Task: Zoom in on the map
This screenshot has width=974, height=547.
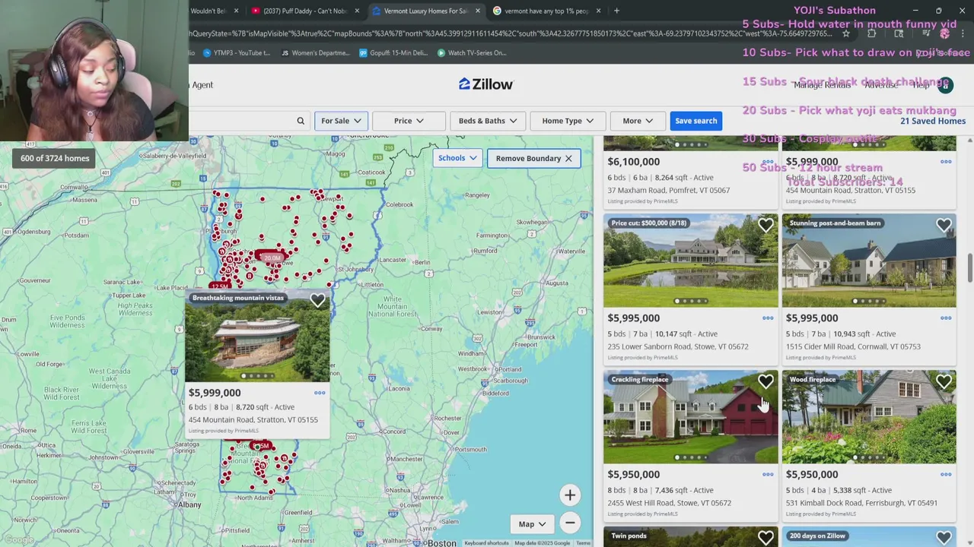Action: click(569, 495)
